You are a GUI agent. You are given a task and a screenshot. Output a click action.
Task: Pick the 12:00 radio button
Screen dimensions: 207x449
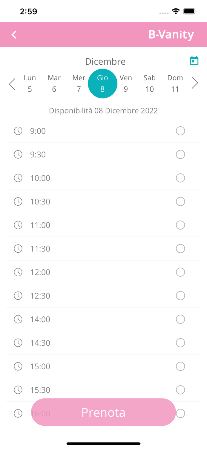pyautogui.click(x=180, y=272)
